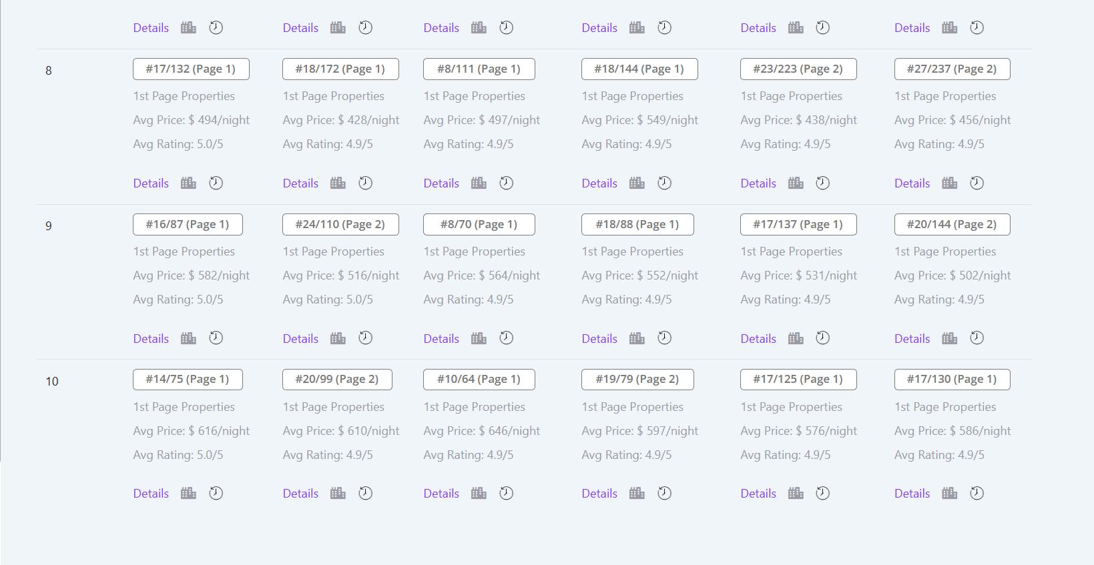Screen dimensions: 1094x565
Task: Click the buildings icon in the #14/75 cell
Action: [188, 493]
